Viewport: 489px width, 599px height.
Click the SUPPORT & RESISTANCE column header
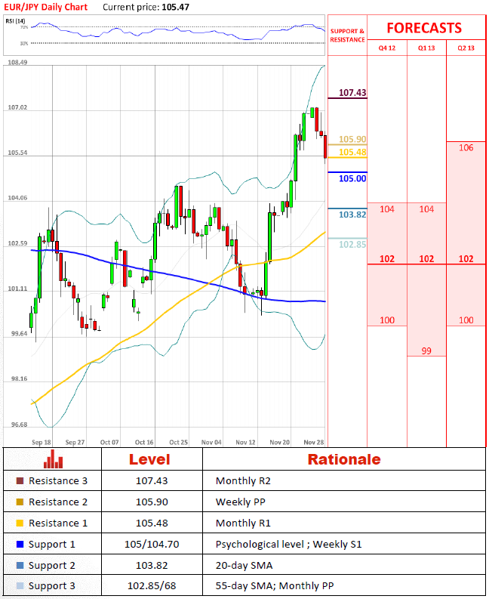pyautogui.click(x=347, y=36)
